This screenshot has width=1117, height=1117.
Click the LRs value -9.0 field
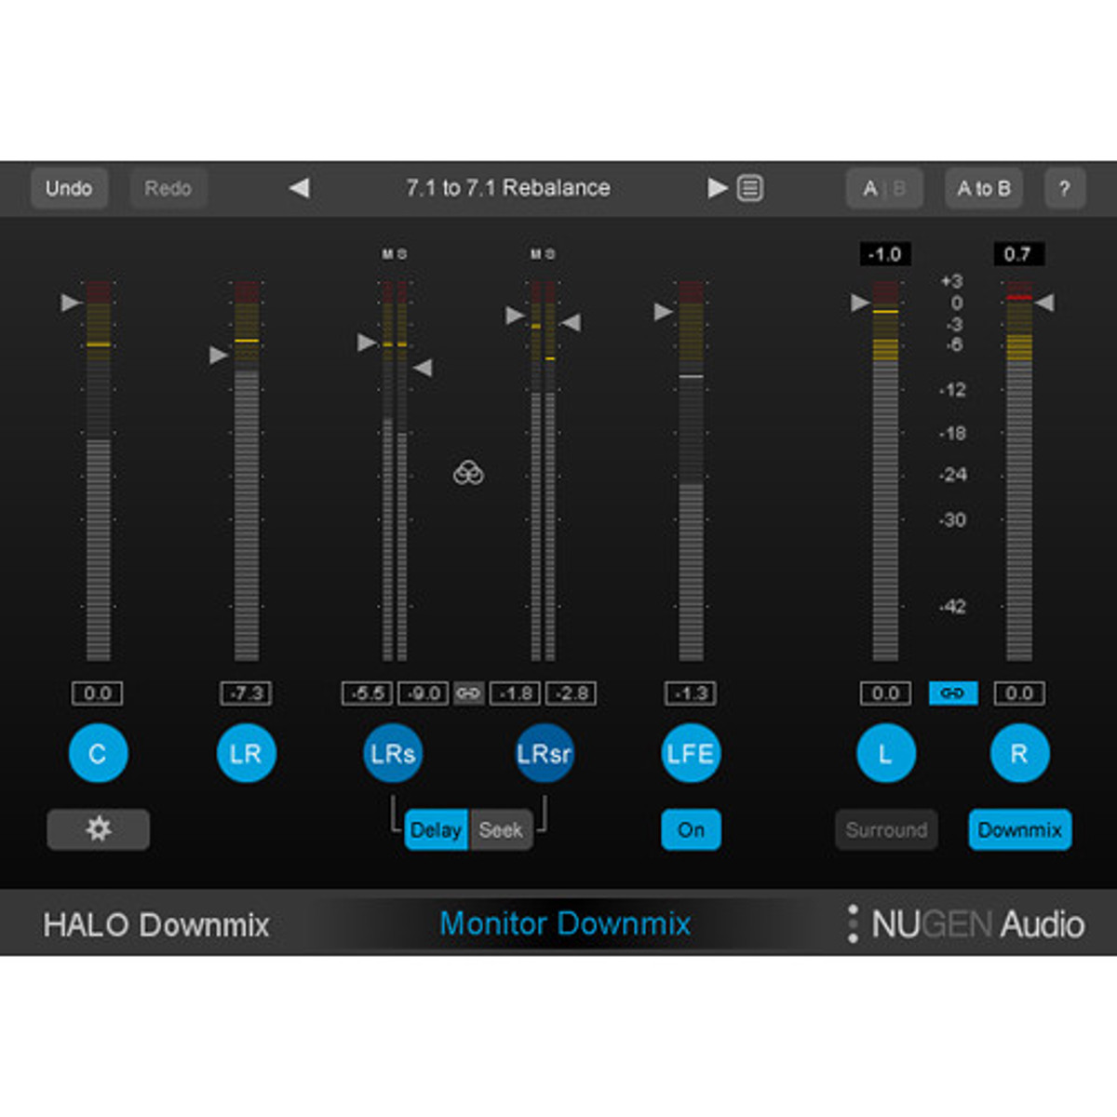click(x=424, y=693)
